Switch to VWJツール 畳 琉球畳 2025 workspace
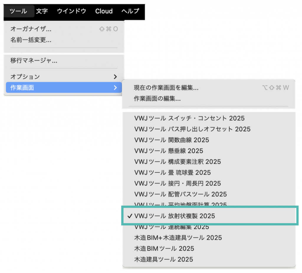The image size is (302, 273). 209,172
